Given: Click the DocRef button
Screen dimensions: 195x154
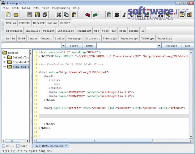Looking at the screenshot, I should click(65, 23).
